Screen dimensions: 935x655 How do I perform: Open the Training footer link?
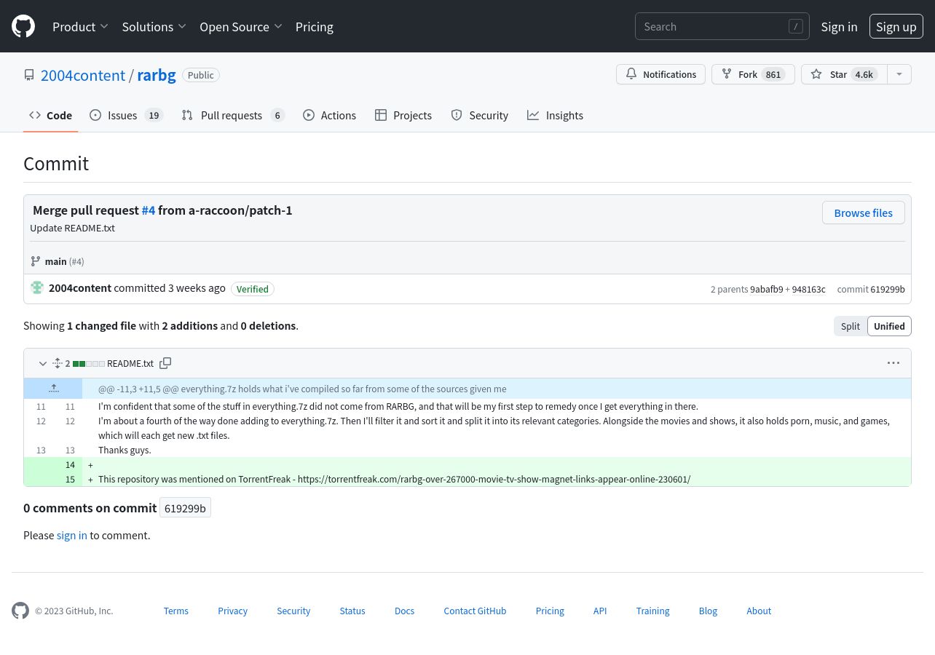tap(652, 611)
